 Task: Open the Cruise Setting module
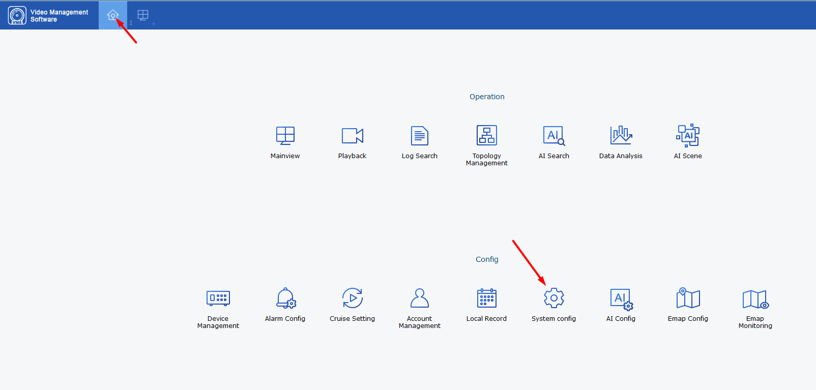click(352, 305)
